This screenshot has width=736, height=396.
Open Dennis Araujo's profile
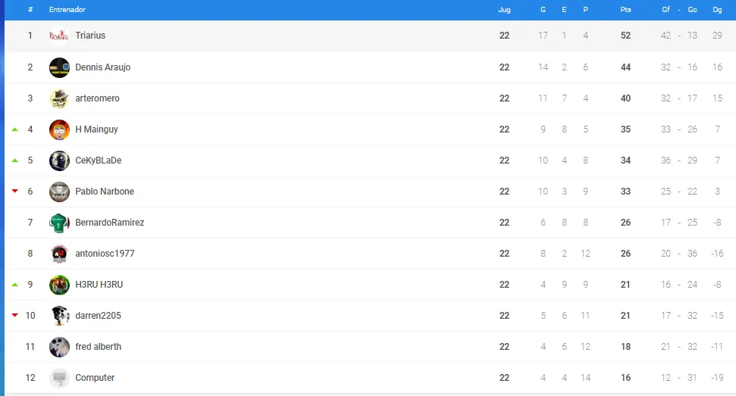[103, 67]
